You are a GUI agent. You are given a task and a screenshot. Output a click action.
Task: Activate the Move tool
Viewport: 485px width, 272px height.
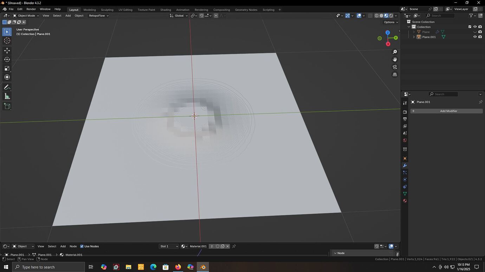pos(7,51)
